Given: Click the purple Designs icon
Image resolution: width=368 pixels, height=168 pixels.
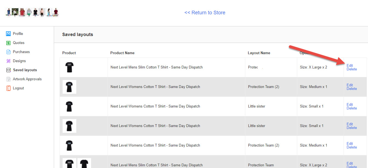Looking at the screenshot, I should point(8,61).
